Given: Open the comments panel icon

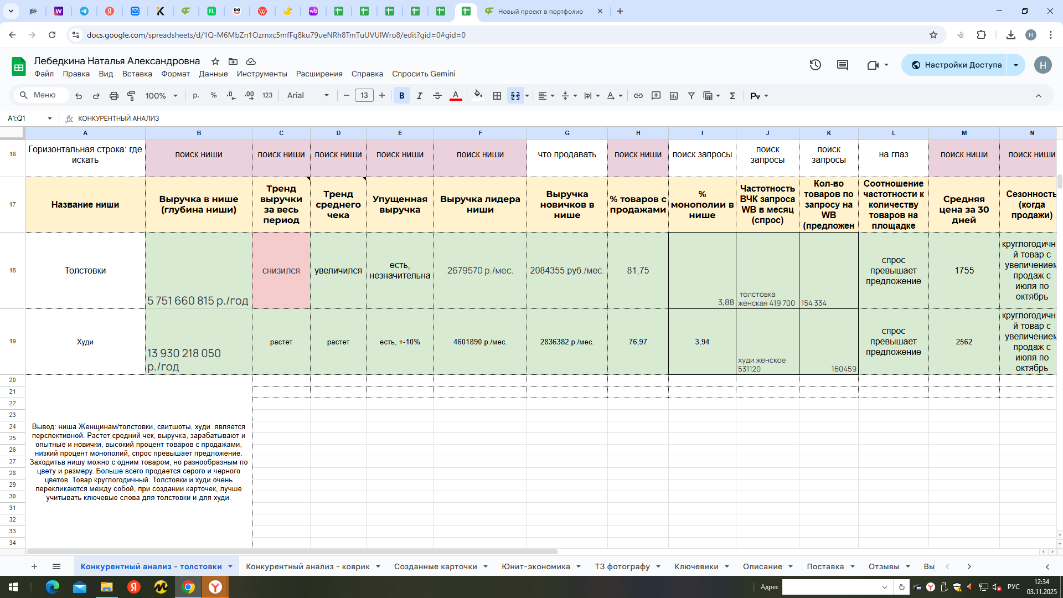Looking at the screenshot, I should (843, 65).
